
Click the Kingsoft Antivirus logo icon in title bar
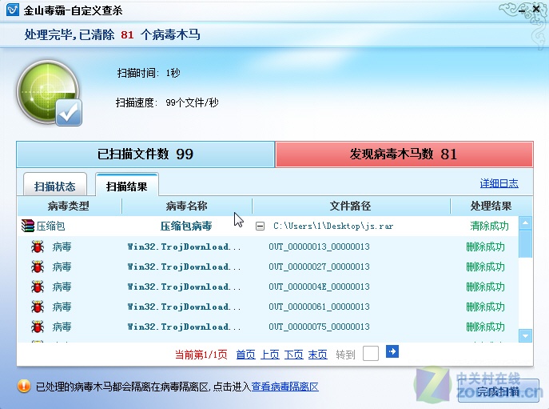(x=13, y=10)
